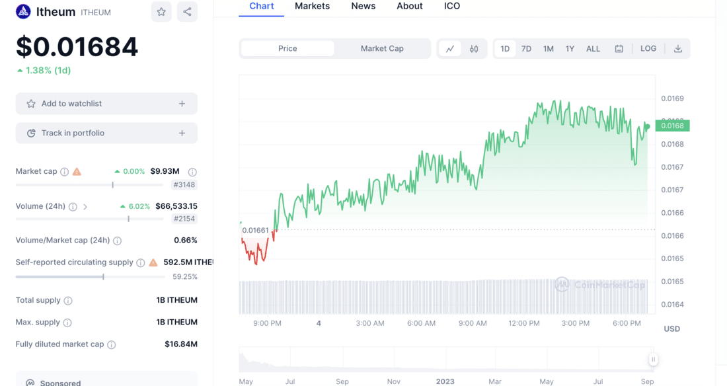Image resolution: width=727 pixels, height=386 pixels.
Task: Click the plus icon on Track in portfolio
Action: coord(182,133)
